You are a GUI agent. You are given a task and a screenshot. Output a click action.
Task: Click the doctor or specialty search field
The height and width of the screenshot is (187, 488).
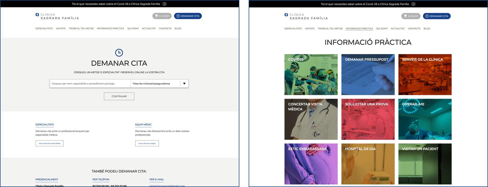click(90, 84)
